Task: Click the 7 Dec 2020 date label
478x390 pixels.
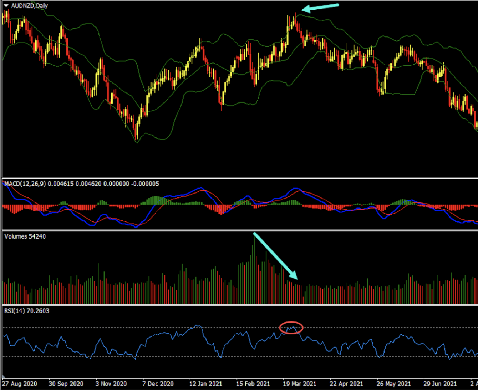Action: click(158, 384)
